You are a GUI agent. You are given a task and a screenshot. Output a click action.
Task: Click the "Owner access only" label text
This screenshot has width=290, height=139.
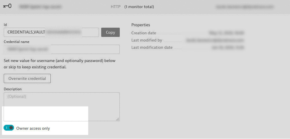coord(33,128)
